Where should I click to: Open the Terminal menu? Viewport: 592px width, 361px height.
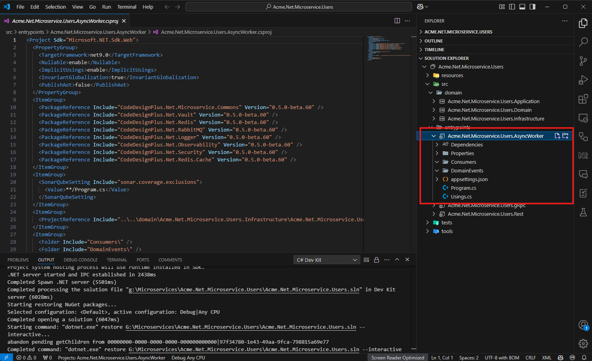pos(127,7)
